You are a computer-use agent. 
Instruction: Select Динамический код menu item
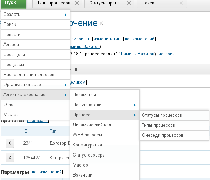(x=105, y=125)
